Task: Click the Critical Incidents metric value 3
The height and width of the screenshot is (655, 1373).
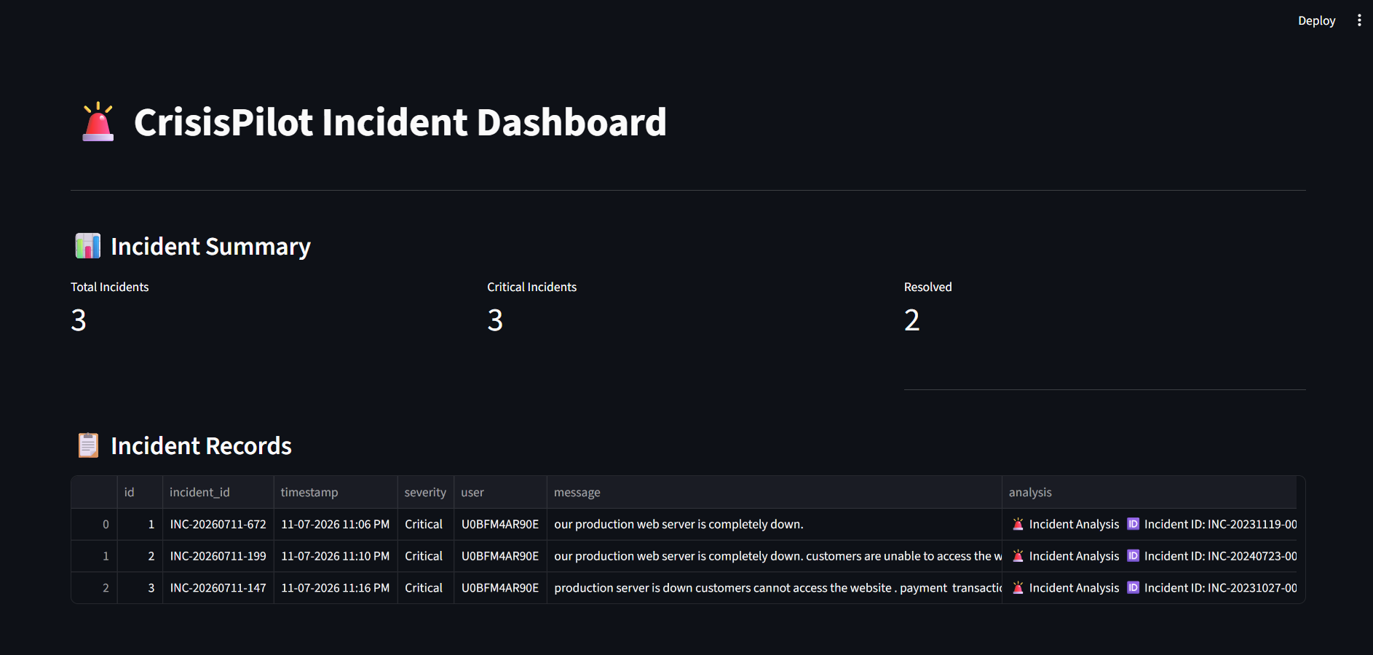Action: coord(495,320)
